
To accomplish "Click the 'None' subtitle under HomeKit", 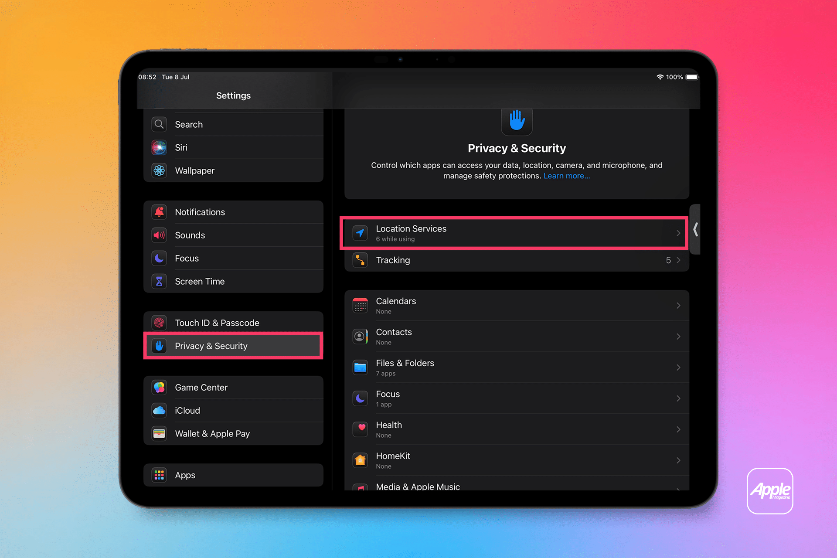I will coord(384,466).
